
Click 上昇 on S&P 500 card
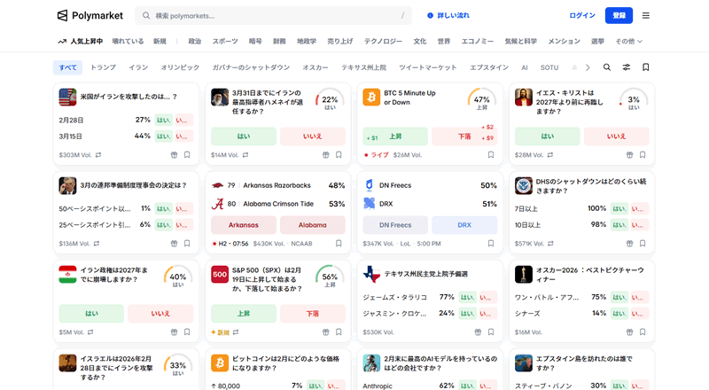244,314
